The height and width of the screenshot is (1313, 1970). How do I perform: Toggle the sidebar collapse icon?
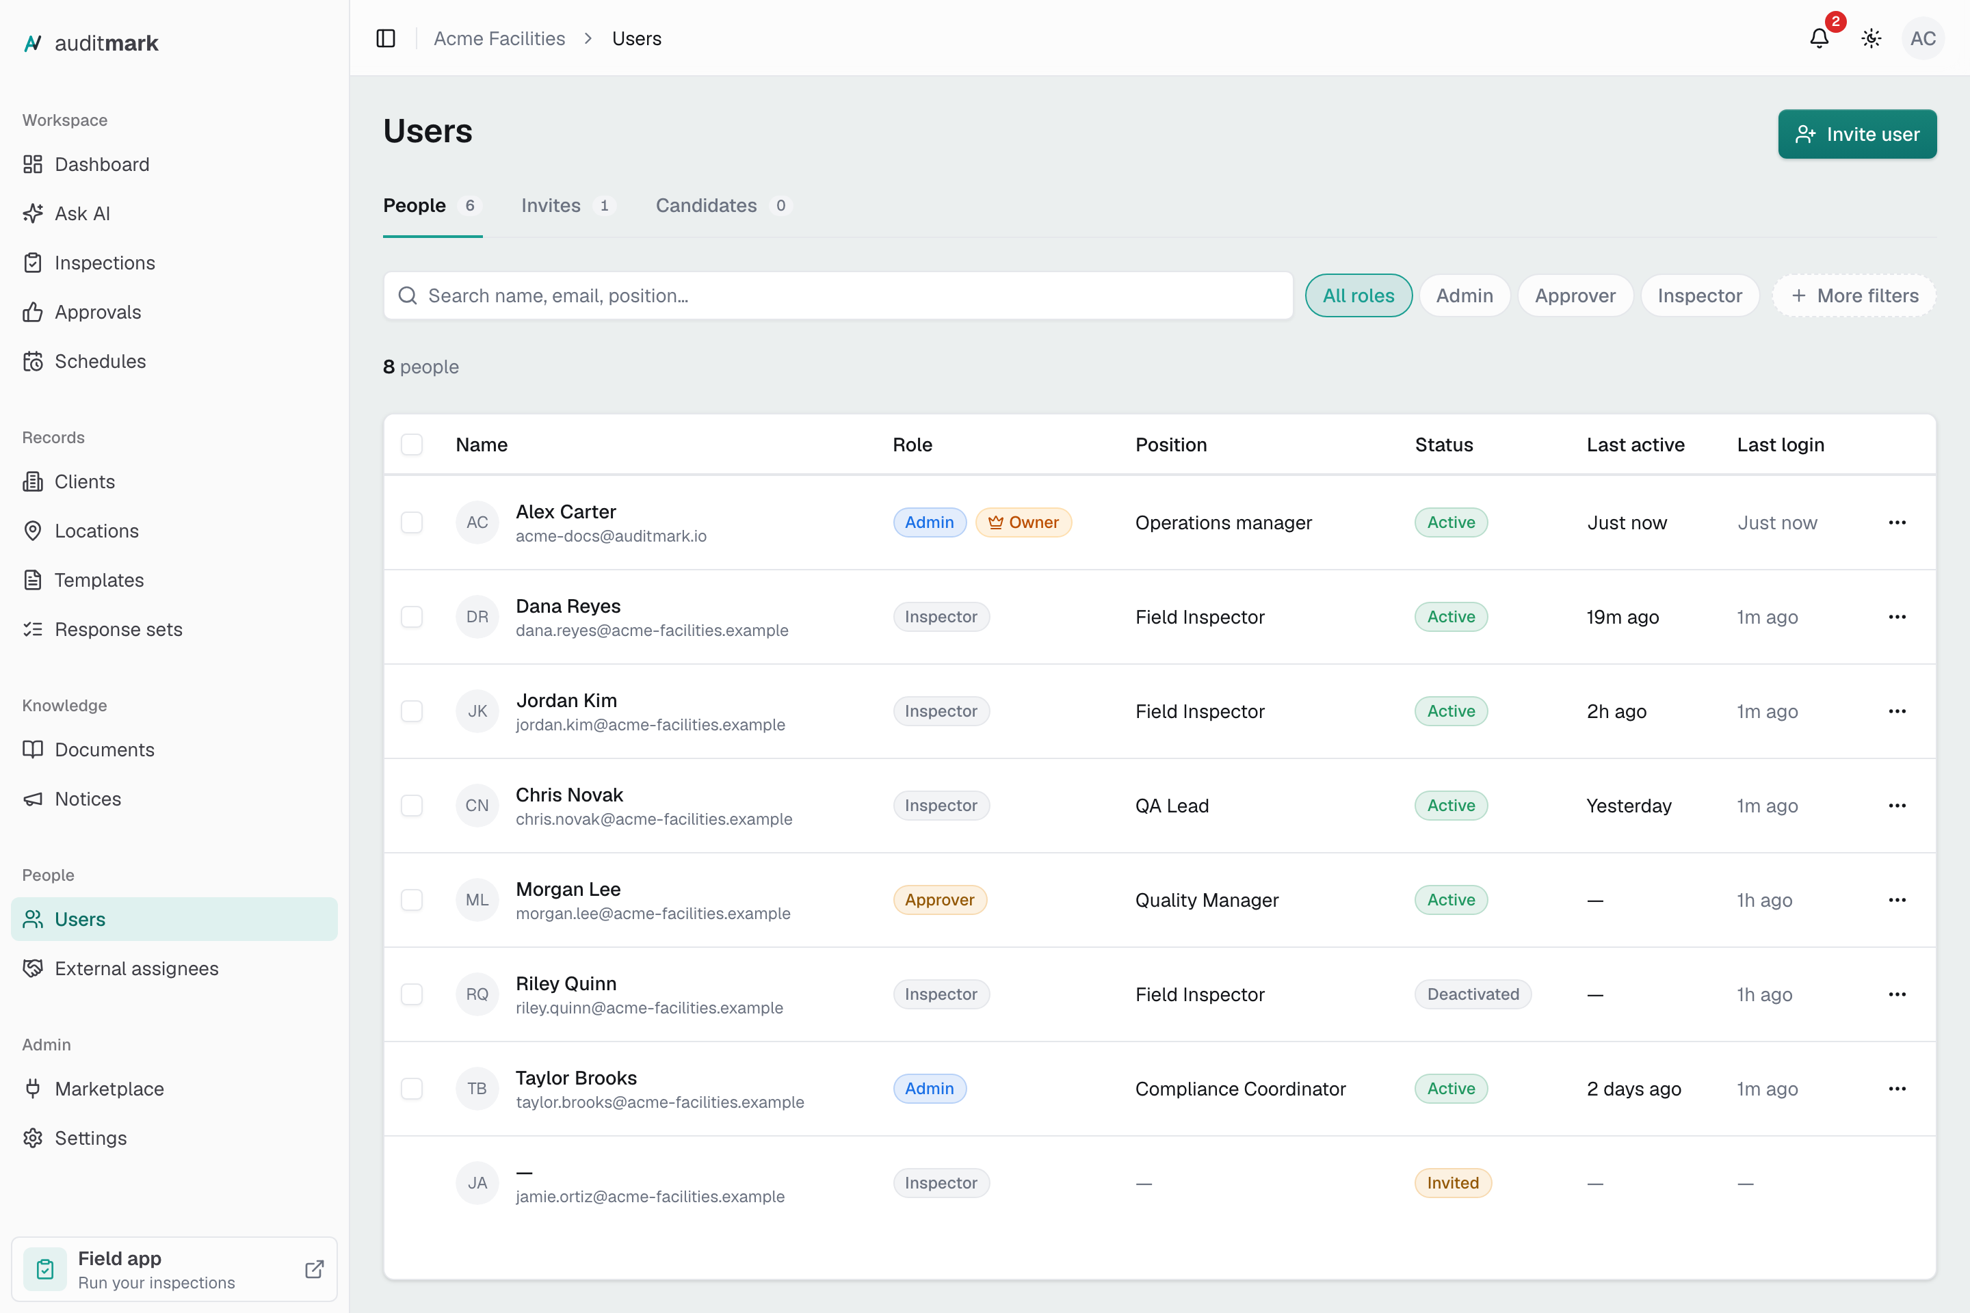385,38
